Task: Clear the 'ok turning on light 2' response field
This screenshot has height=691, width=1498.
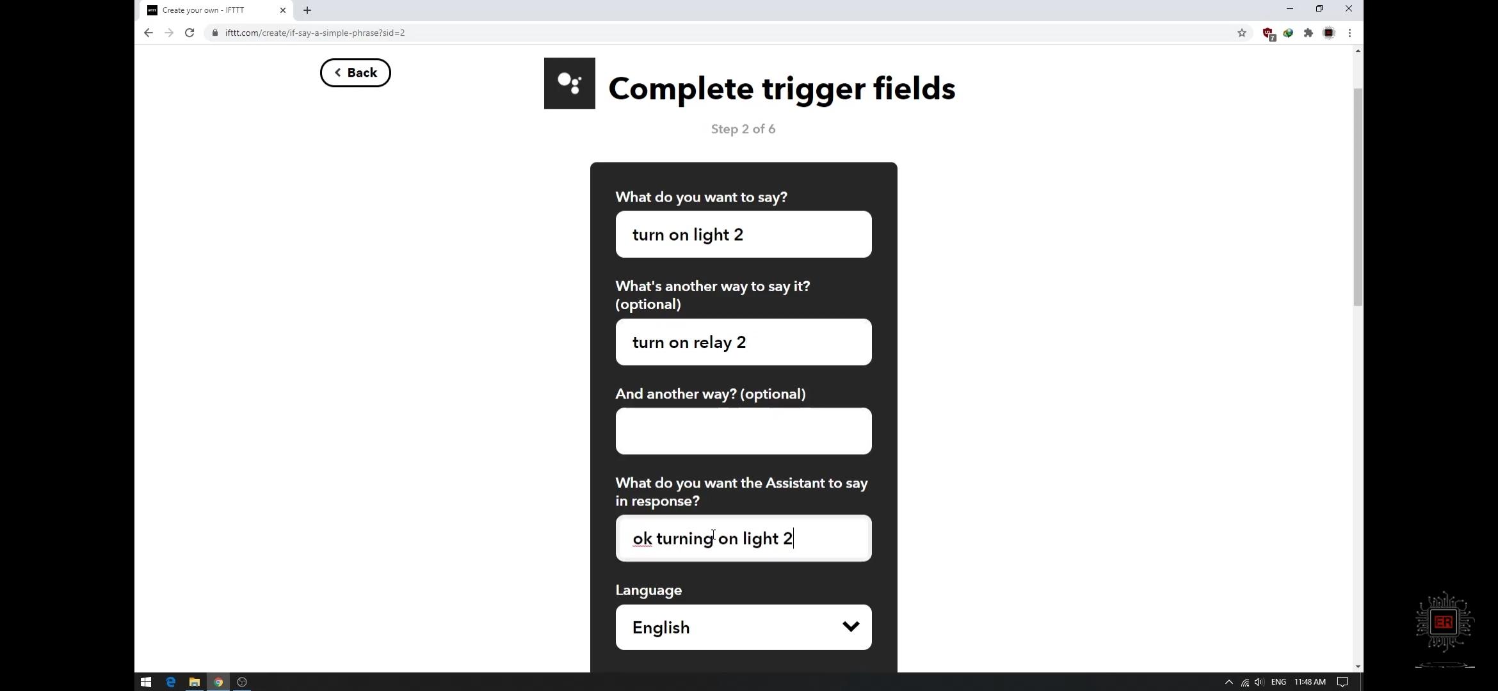Action: [743, 537]
